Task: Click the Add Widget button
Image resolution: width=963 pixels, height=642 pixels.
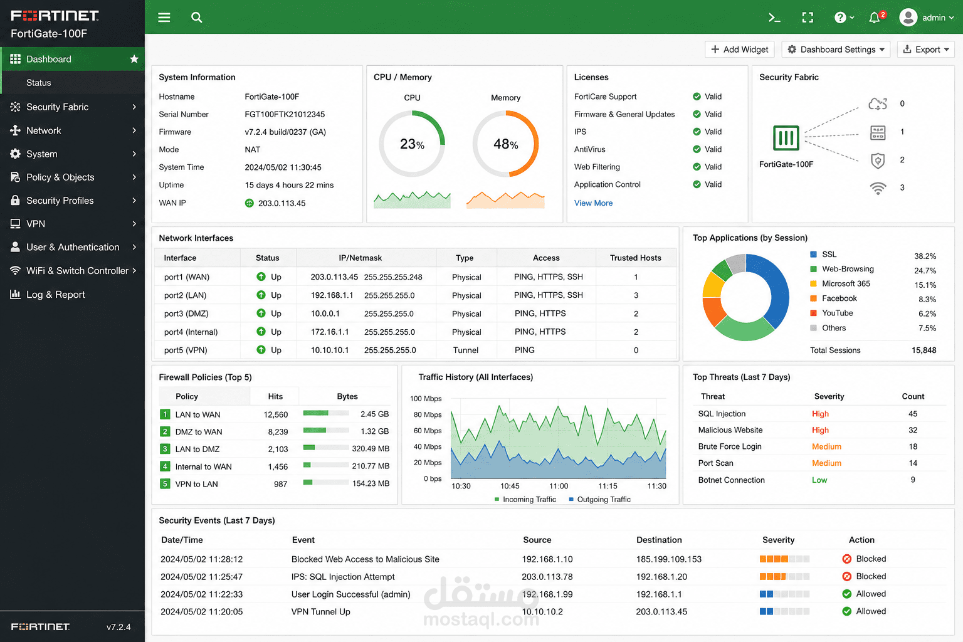Action: [x=740, y=50]
